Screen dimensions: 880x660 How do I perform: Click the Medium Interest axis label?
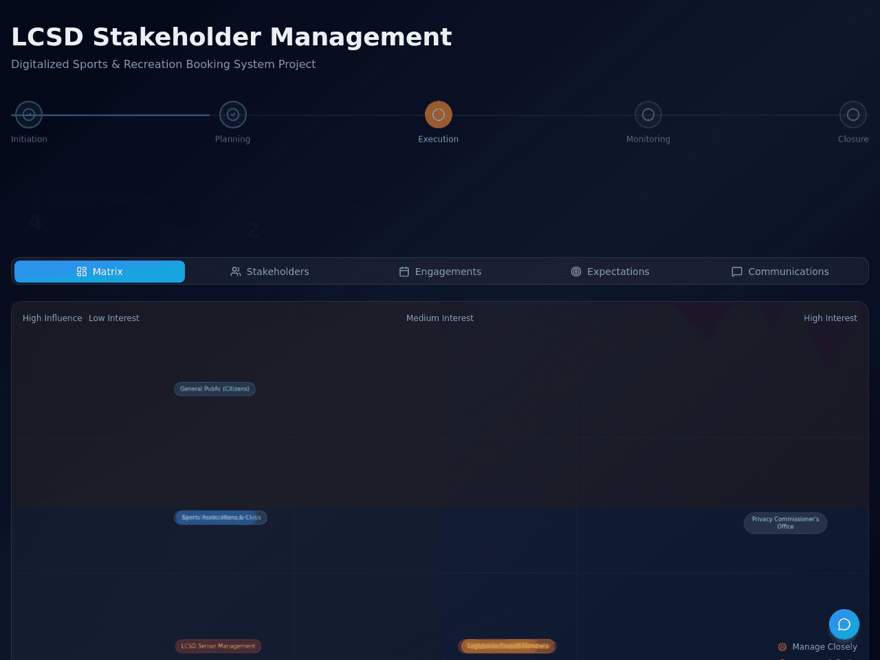[440, 318]
